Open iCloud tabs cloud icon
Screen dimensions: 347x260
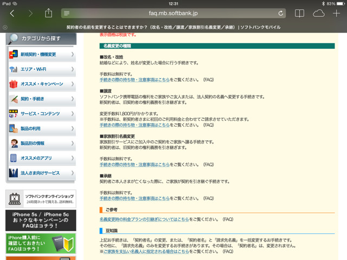pyautogui.click(x=318, y=14)
